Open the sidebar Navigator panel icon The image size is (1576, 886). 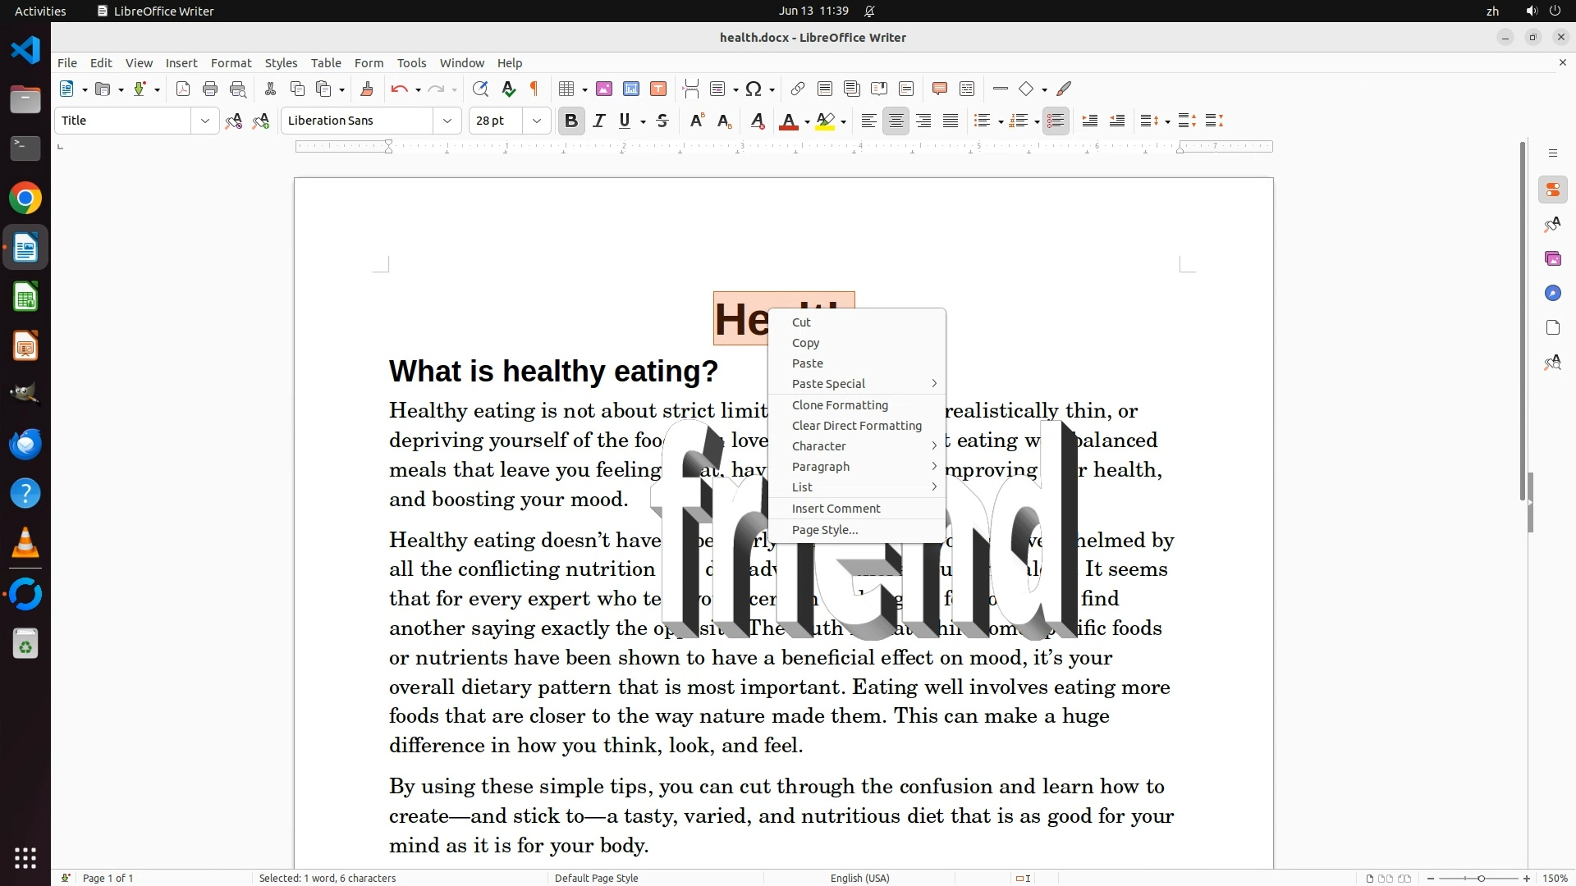click(x=1552, y=294)
